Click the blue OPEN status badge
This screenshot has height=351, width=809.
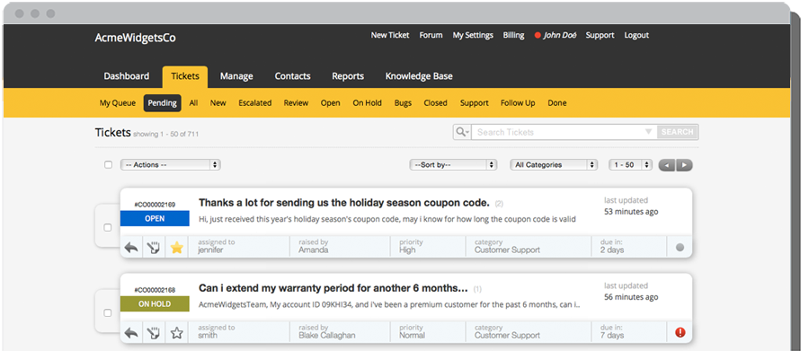tap(155, 218)
